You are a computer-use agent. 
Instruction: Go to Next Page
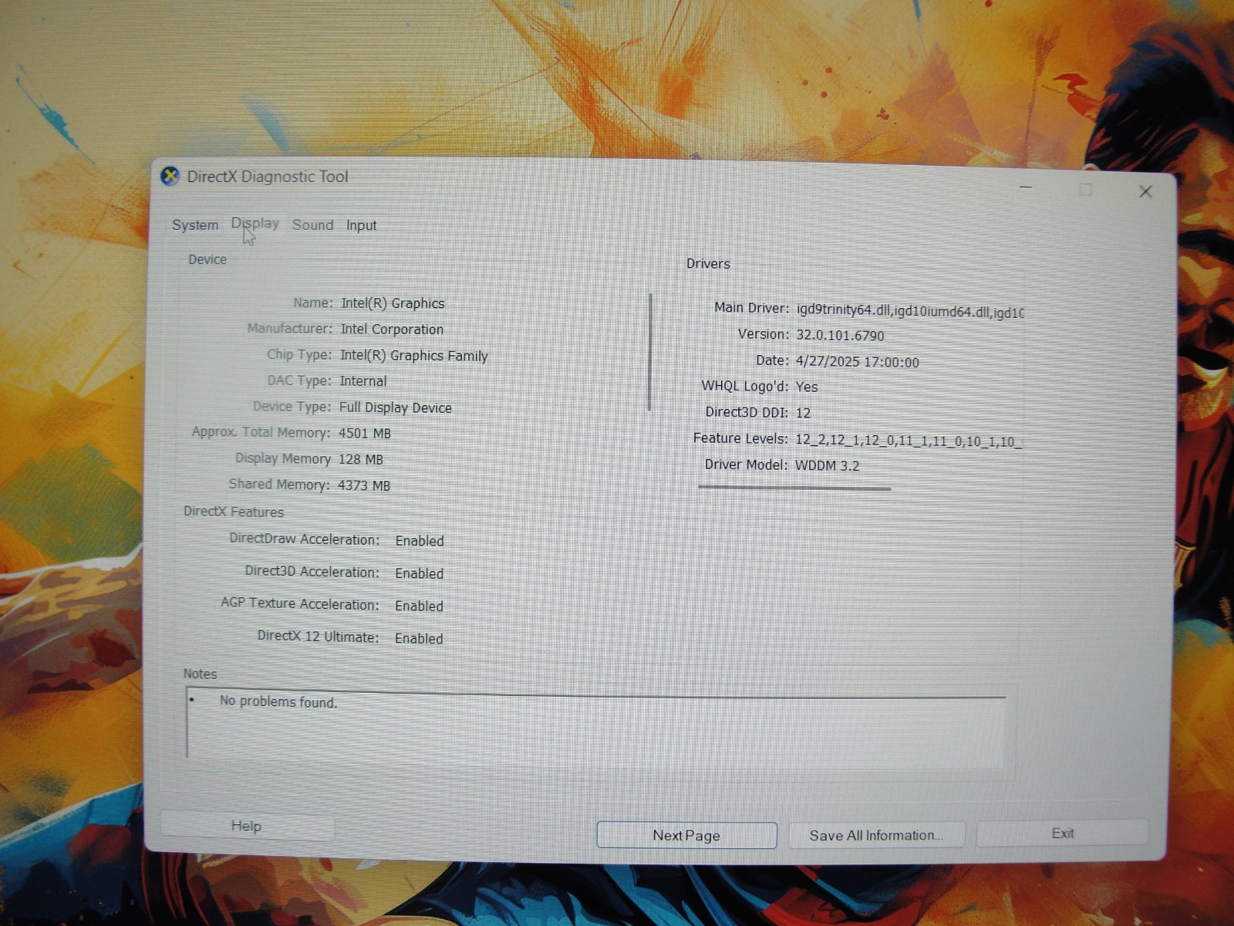pos(686,836)
